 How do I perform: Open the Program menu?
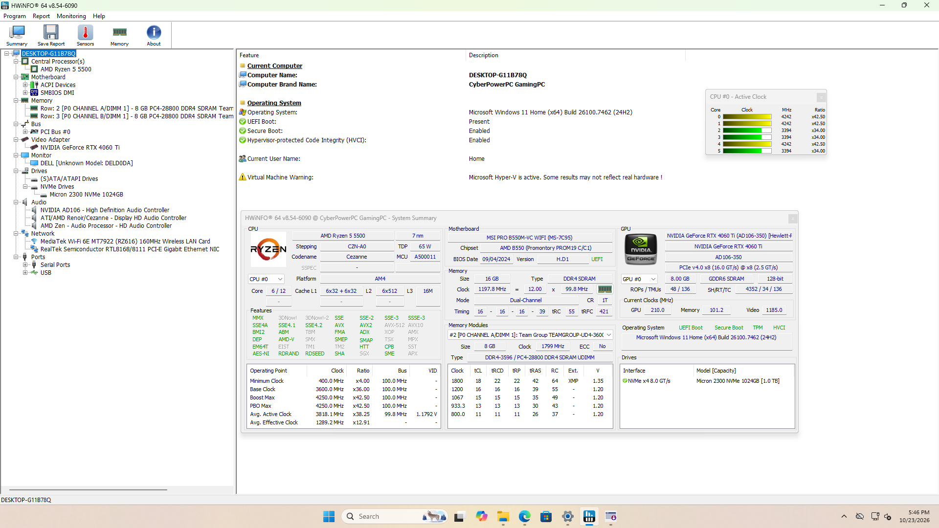15,16
